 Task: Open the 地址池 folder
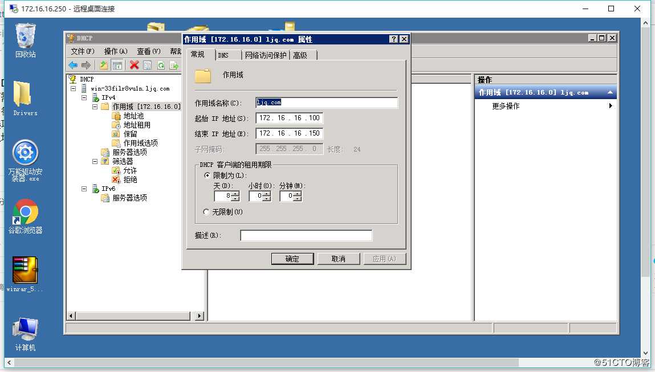click(133, 116)
